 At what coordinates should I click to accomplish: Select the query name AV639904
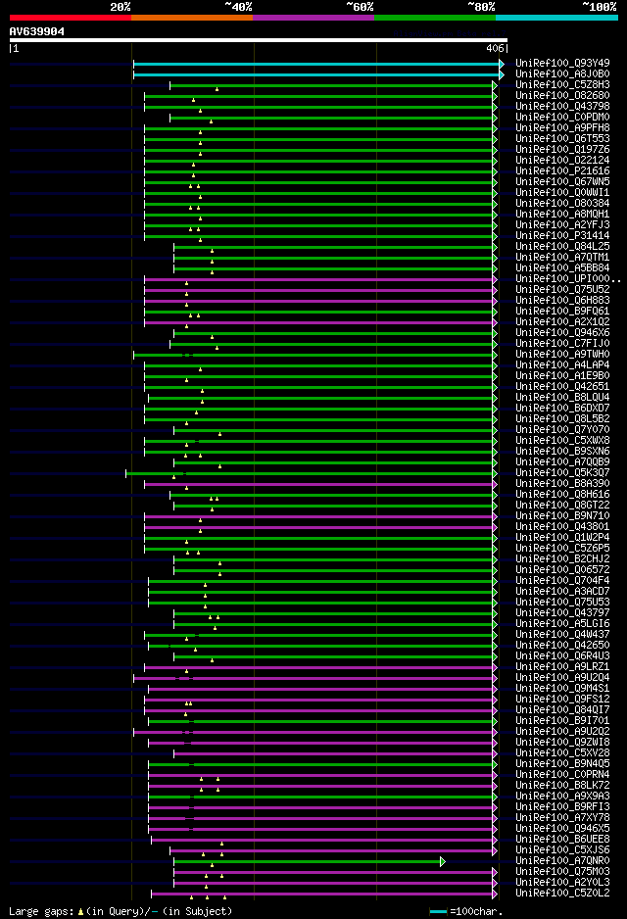[37, 31]
